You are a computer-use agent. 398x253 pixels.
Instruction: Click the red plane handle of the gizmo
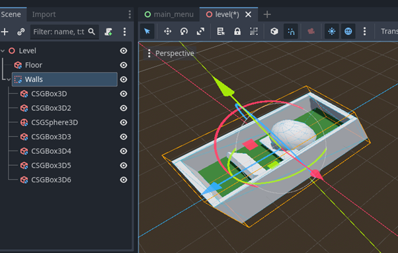251,145
